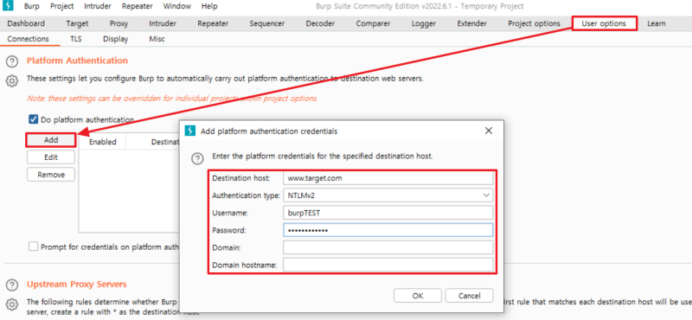Click the help icon inside the credentials dialog

point(198,159)
